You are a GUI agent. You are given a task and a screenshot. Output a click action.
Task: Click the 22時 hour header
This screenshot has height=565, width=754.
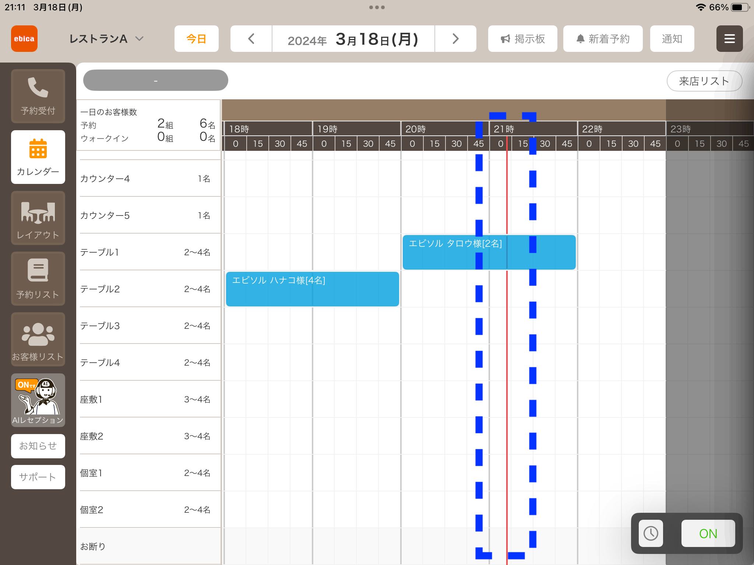(x=621, y=129)
